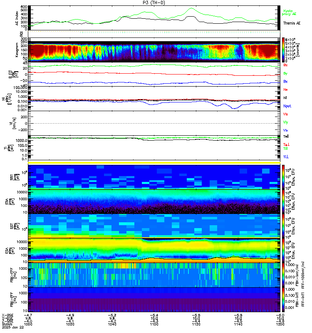The image size is (312, 333).
Task: Click the FBK-lnT color bar label
Action: click(297, 299)
